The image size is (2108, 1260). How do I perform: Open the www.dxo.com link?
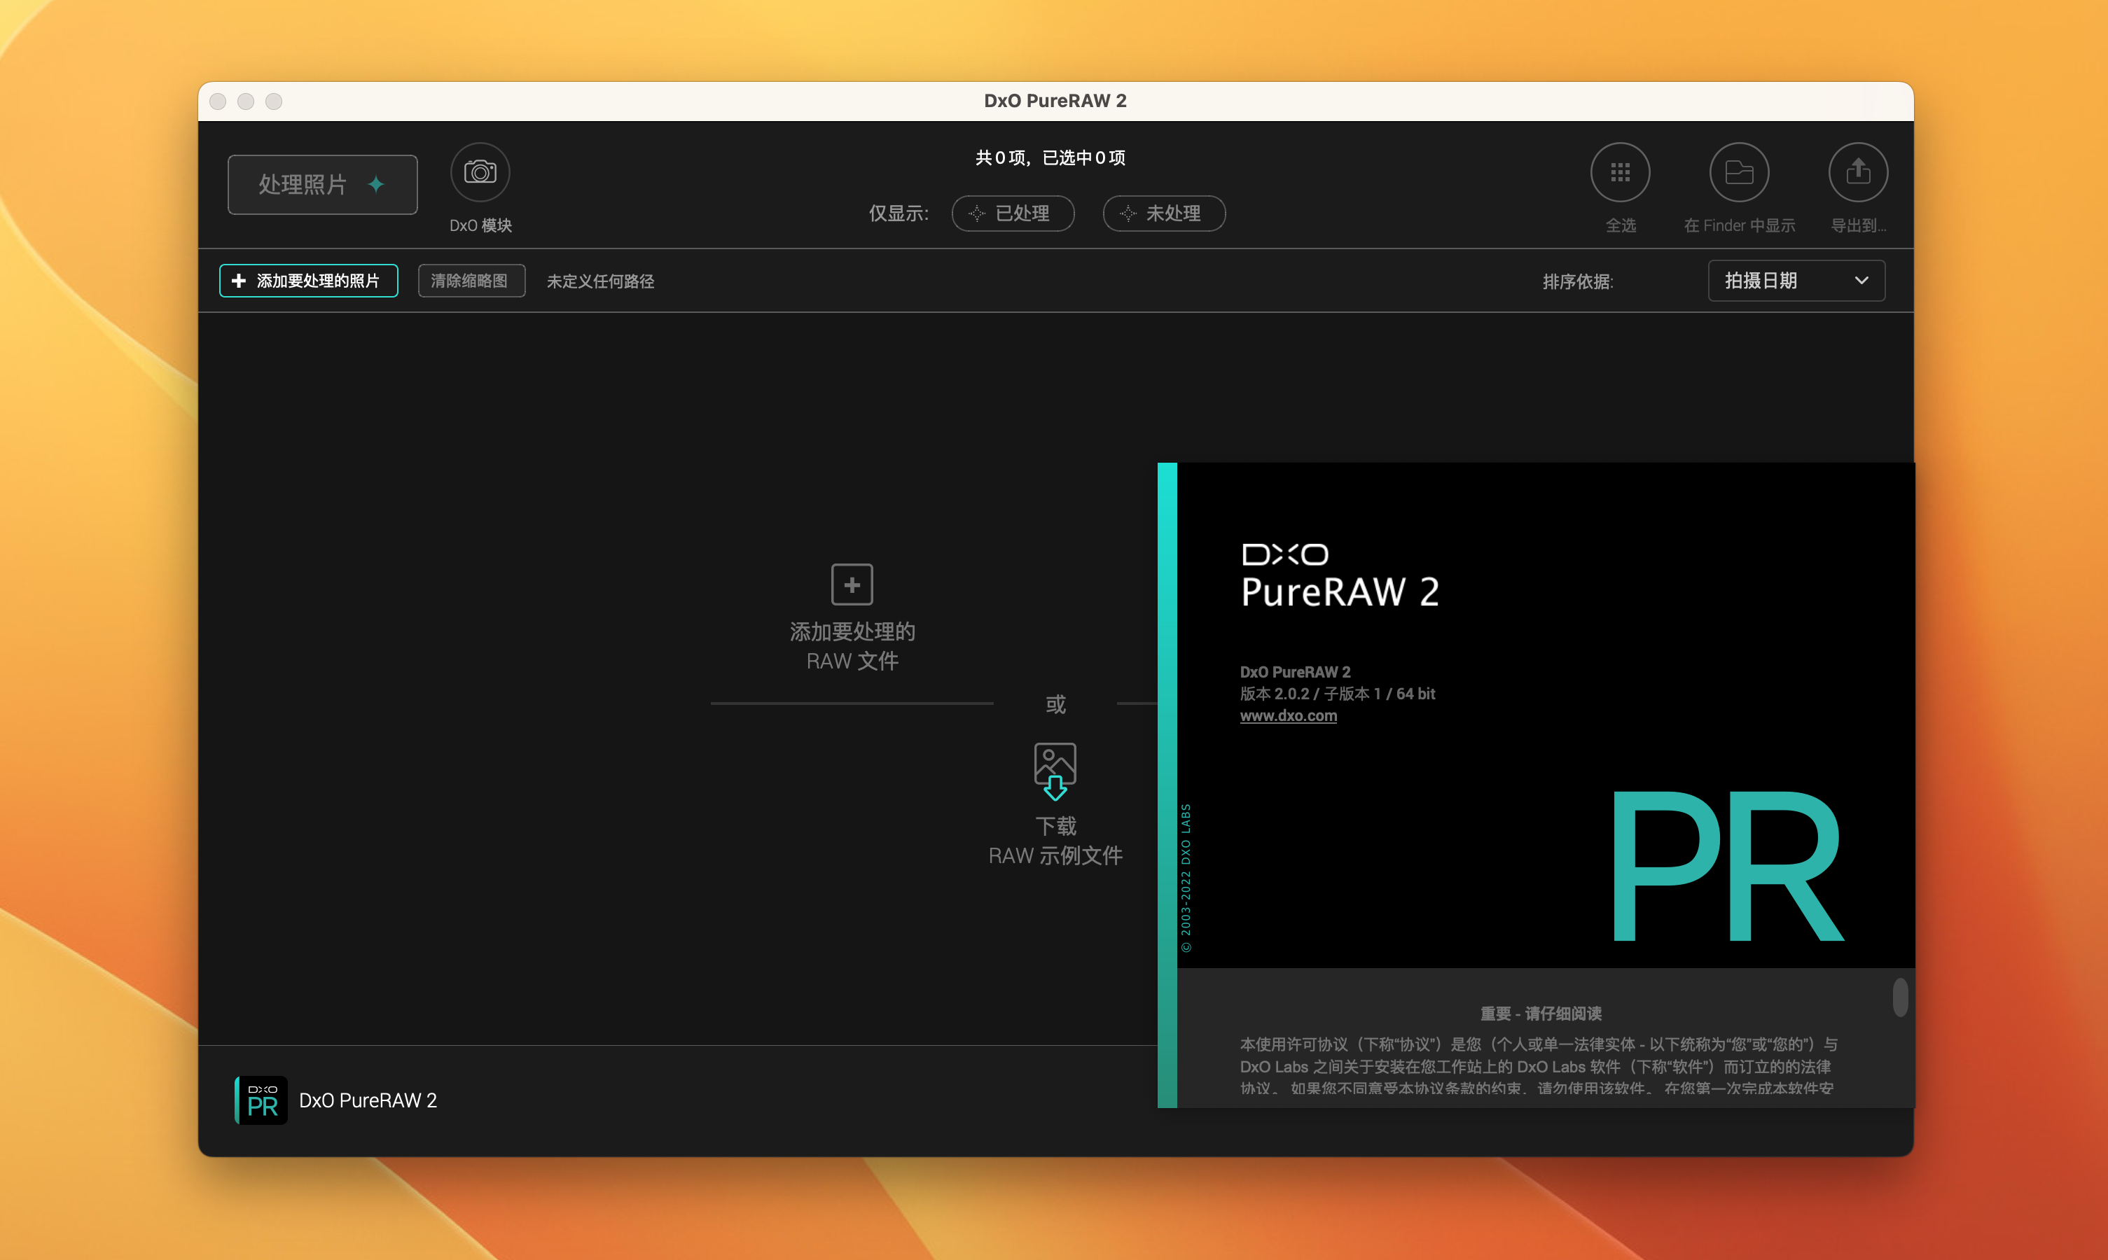click(x=1288, y=716)
